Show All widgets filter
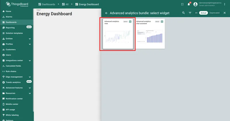This screenshot has height=121, width=230. (196, 13)
